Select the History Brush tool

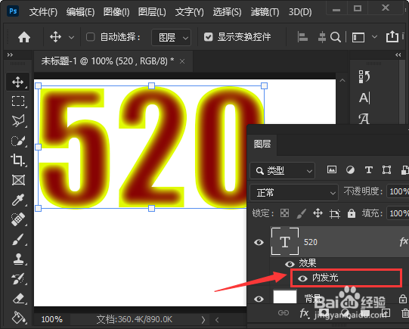click(17, 279)
